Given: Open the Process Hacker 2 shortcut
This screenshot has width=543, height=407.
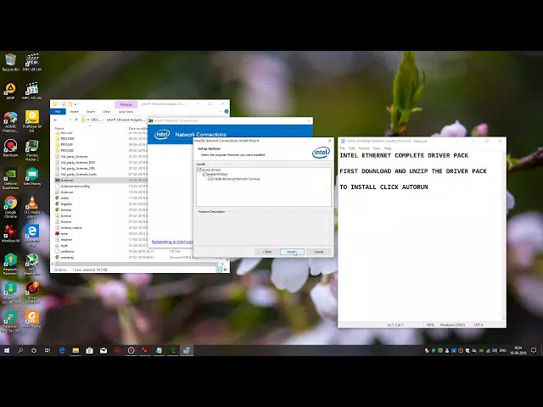Looking at the screenshot, I should 32,150.
